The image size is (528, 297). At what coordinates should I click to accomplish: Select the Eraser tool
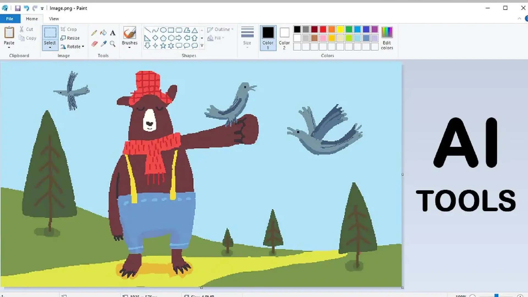click(x=94, y=44)
